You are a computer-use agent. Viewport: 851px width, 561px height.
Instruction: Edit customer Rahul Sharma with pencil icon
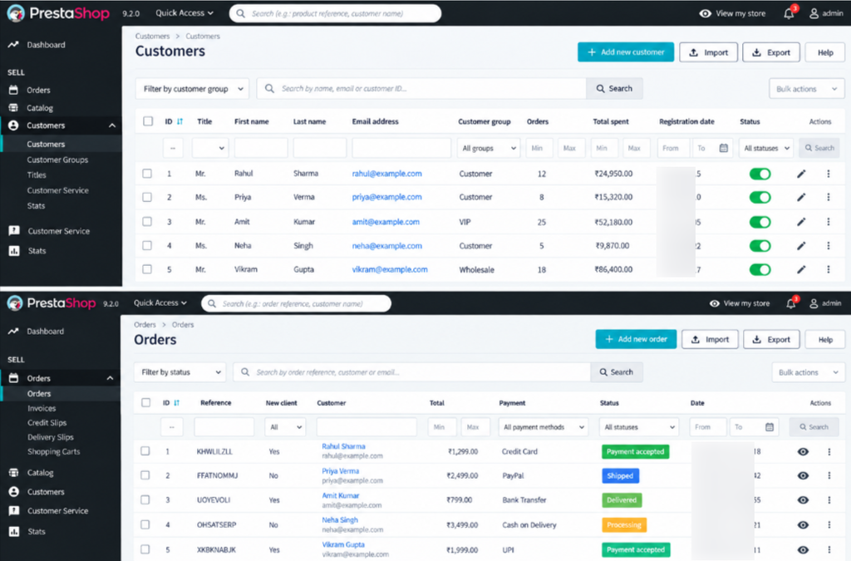[x=801, y=174]
